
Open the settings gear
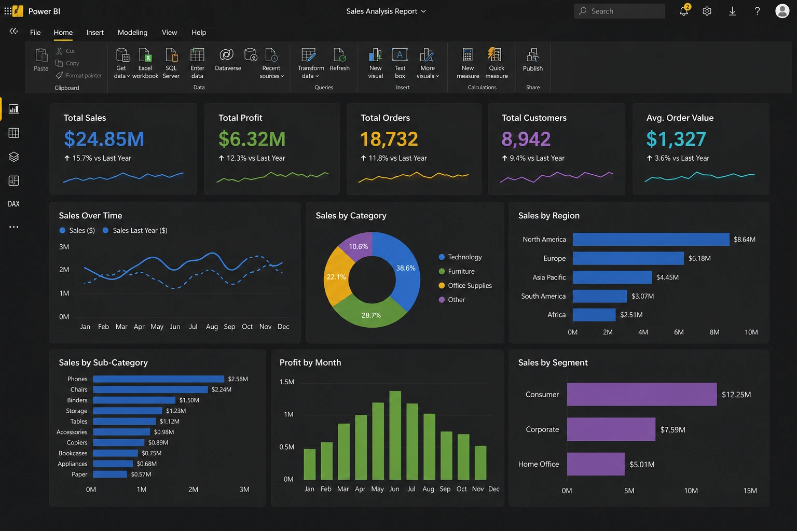(707, 11)
